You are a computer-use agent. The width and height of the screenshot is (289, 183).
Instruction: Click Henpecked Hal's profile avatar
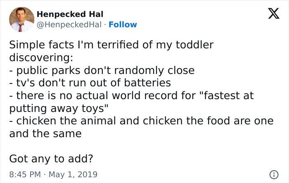[21, 19]
